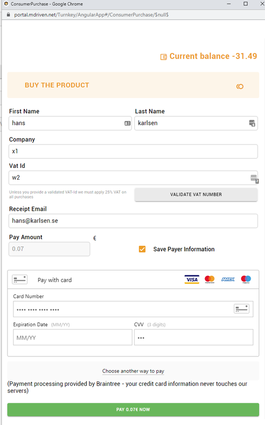Viewport: 265px width, 425px height.
Task: Click the Card Number field
Action: [133, 309]
